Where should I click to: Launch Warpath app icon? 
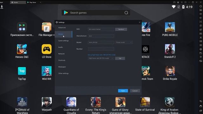coord(47,102)
